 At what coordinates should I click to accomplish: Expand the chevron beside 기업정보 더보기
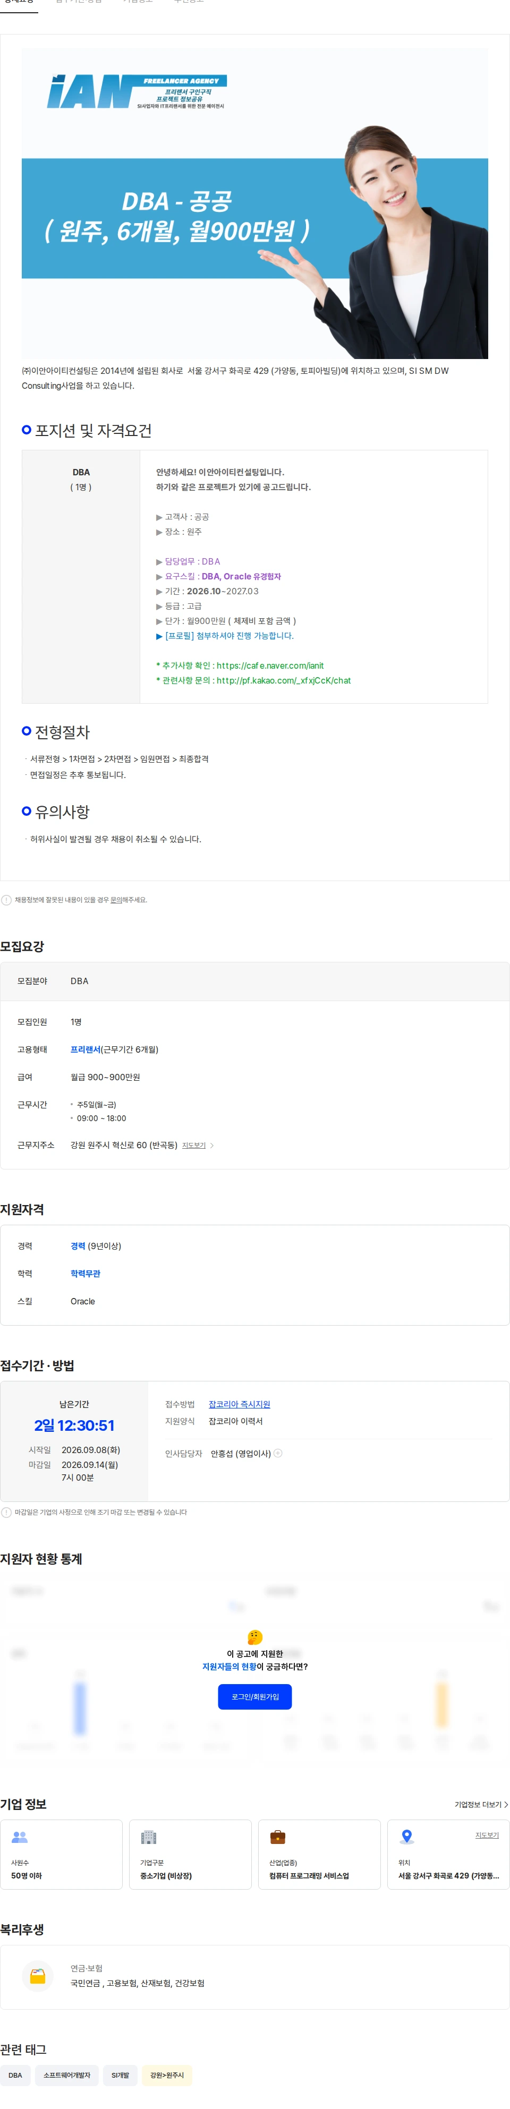click(x=506, y=1805)
